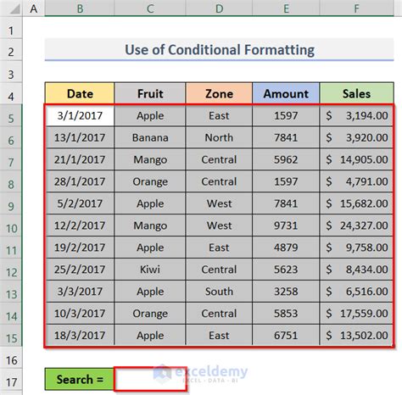Click the Banana fruit cell

[x=150, y=137]
